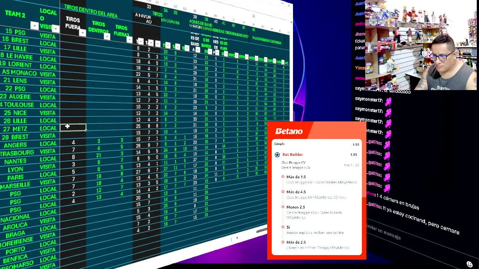Open the emoji picker in the chat
The width and height of the screenshot is (479, 269).
pos(469,264)
